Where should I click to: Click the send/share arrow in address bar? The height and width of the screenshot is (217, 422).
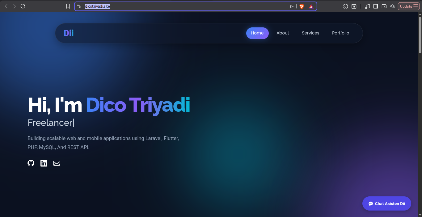(291, 6)
